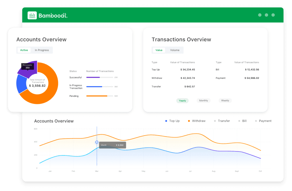Switch to Volume view in Transactions Overview
This screenshot has height=191, width=292.
175,50
